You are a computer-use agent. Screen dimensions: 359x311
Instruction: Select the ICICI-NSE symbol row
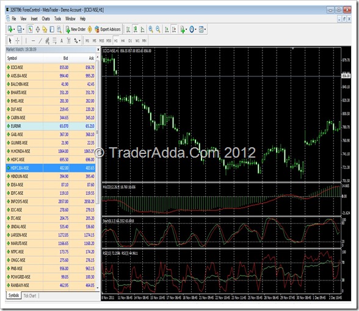(50, 67)
